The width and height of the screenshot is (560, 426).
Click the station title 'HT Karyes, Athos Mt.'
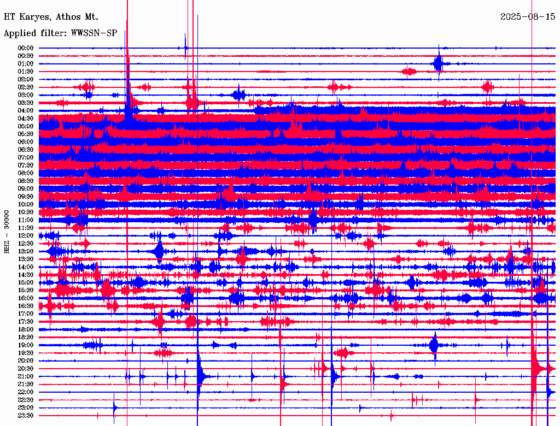click(x=51, y=17)
